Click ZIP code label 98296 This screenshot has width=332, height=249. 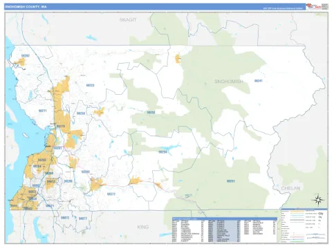(x=68, y=181)
